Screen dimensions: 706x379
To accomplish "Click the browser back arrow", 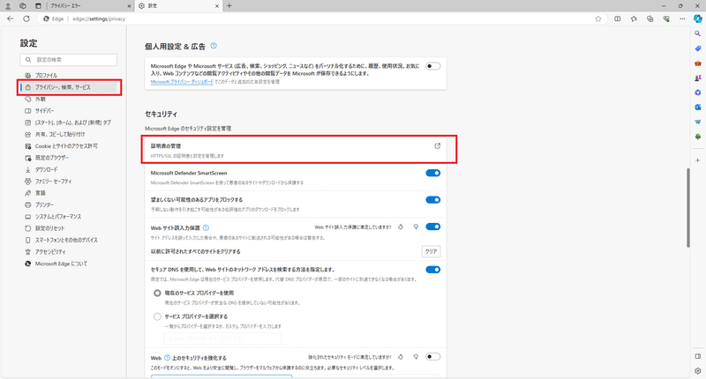I will 11,19.
